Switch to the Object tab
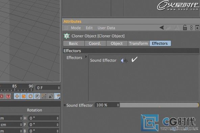The height and width of the screenshot is (133, 200). click(x=117, y=43)
